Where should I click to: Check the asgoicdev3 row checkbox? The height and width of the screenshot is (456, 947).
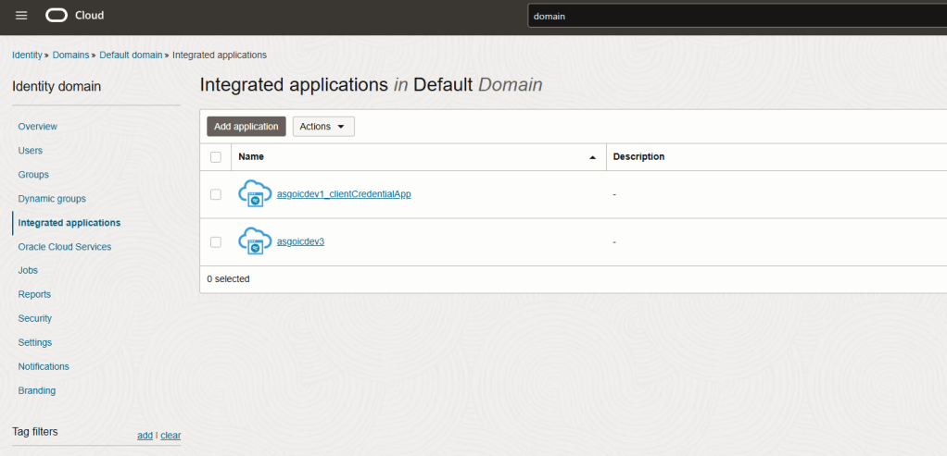point(216,241)
